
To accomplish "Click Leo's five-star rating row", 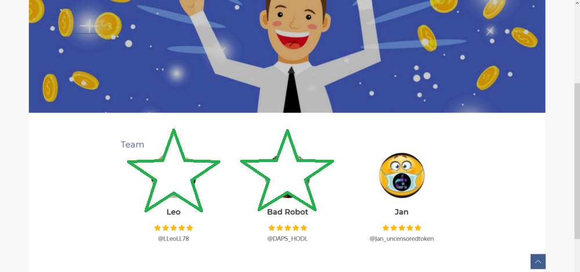I will [x=173, y=227].
